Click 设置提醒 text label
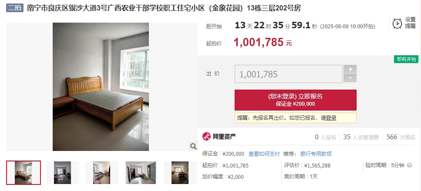Viewport: 421px width, 191px height. tap(410, 23)
